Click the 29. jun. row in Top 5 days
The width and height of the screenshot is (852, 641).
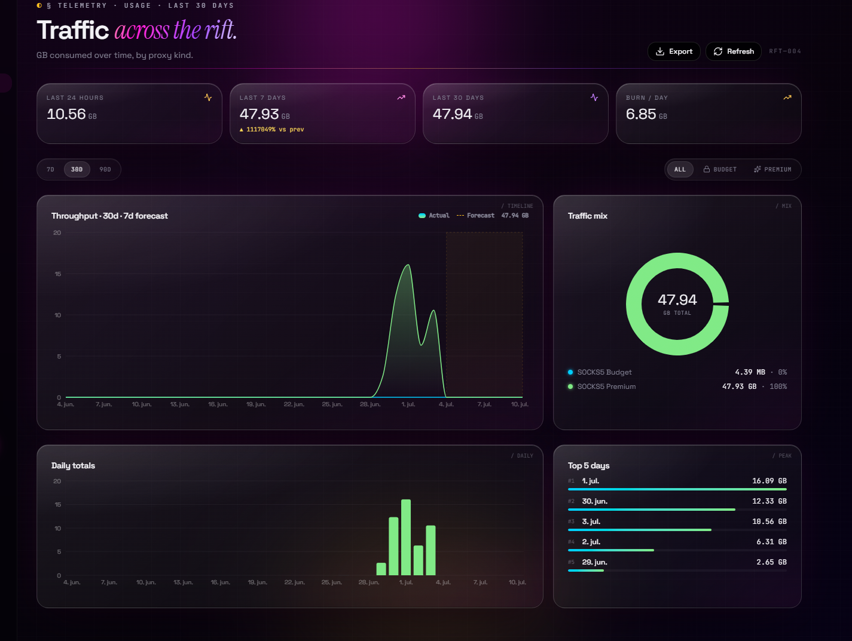(677, 566)
